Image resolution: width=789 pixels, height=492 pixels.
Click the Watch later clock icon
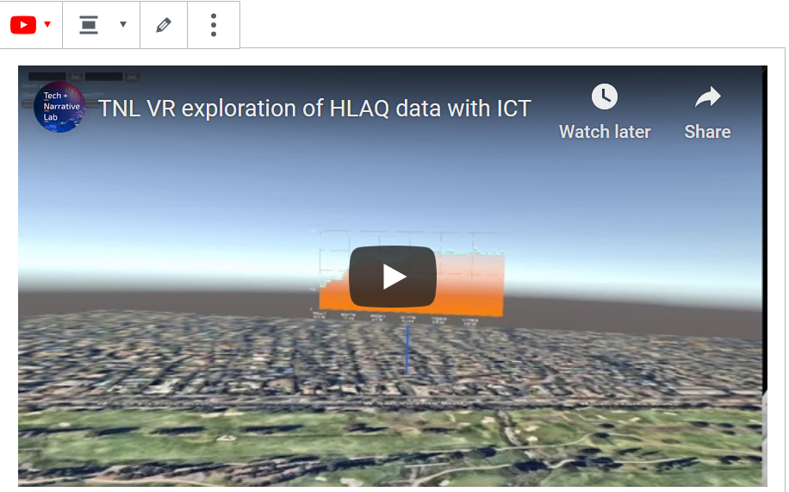coord(605,97)
